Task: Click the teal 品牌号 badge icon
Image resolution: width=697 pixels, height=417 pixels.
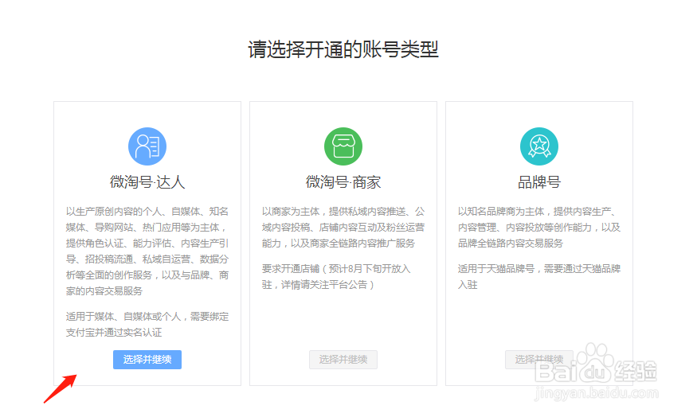Action: [x=539, y=146]
